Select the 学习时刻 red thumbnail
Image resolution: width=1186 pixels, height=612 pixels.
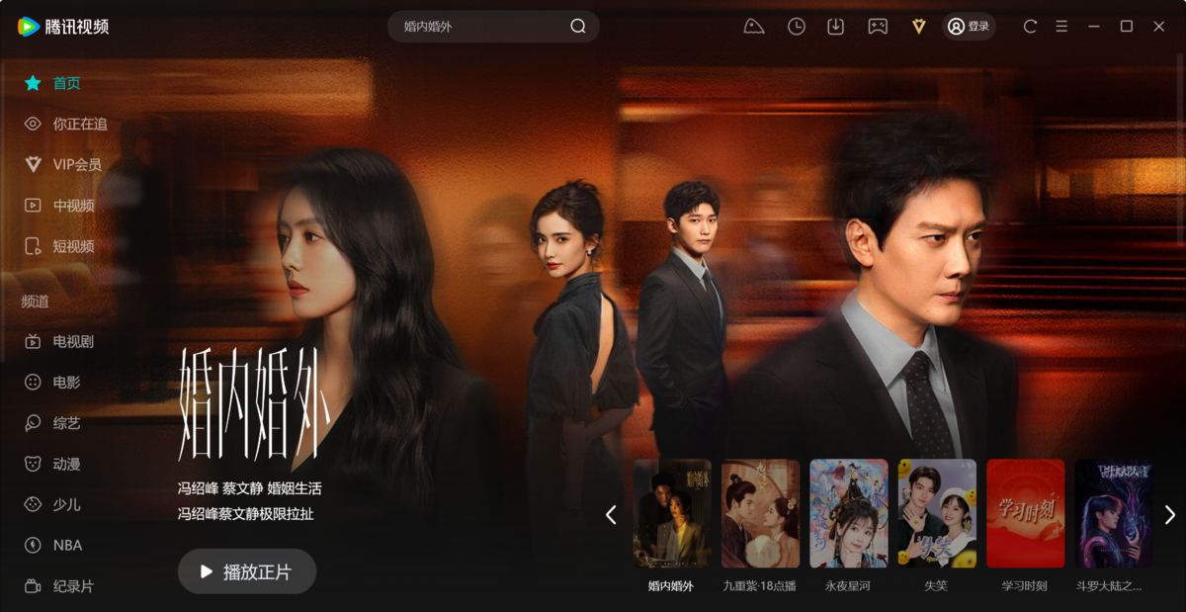click(x=1026, y=513)
